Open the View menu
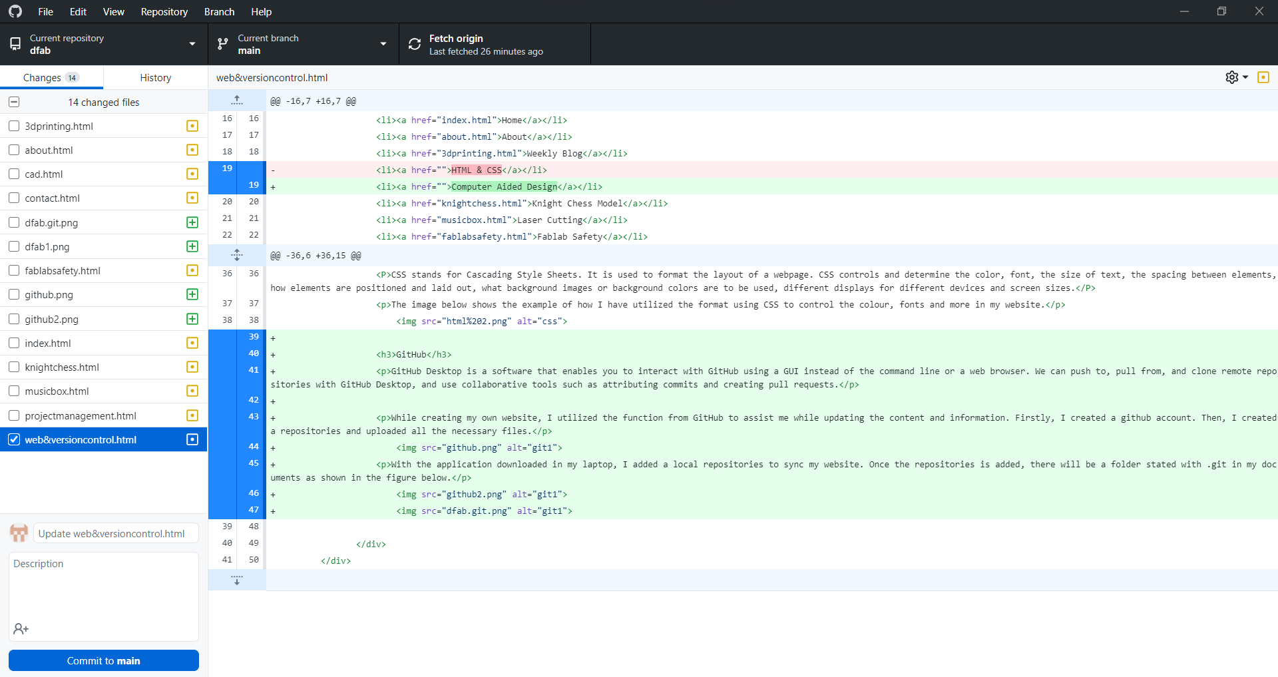The height and width of the screenshot is (677, 1278). (113, 11)
